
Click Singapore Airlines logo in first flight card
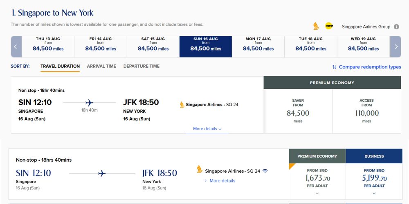pos(182,105)
